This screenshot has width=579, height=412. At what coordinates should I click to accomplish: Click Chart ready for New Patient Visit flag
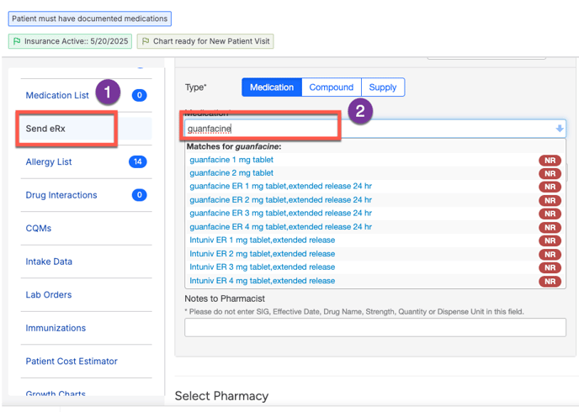point(205,41)
